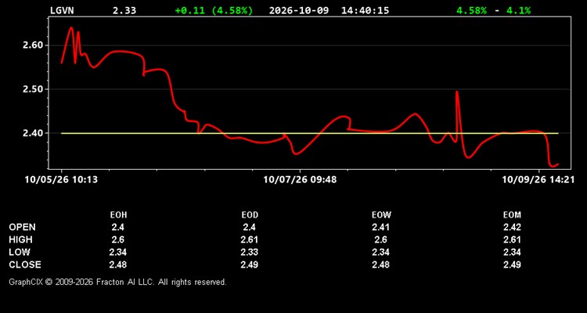Click the EOH LOW value 2.34
This screenshot has width=587, height=313.
[118, 252]
